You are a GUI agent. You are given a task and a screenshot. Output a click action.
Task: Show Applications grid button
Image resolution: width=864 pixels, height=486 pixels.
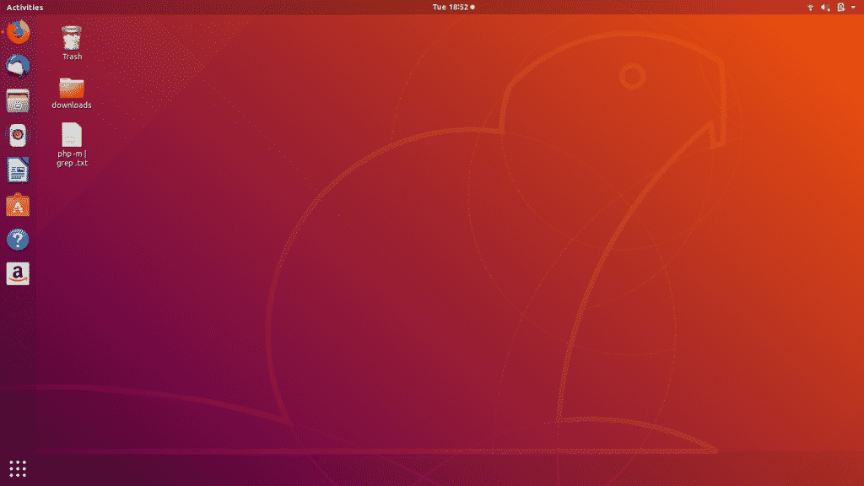18,467
